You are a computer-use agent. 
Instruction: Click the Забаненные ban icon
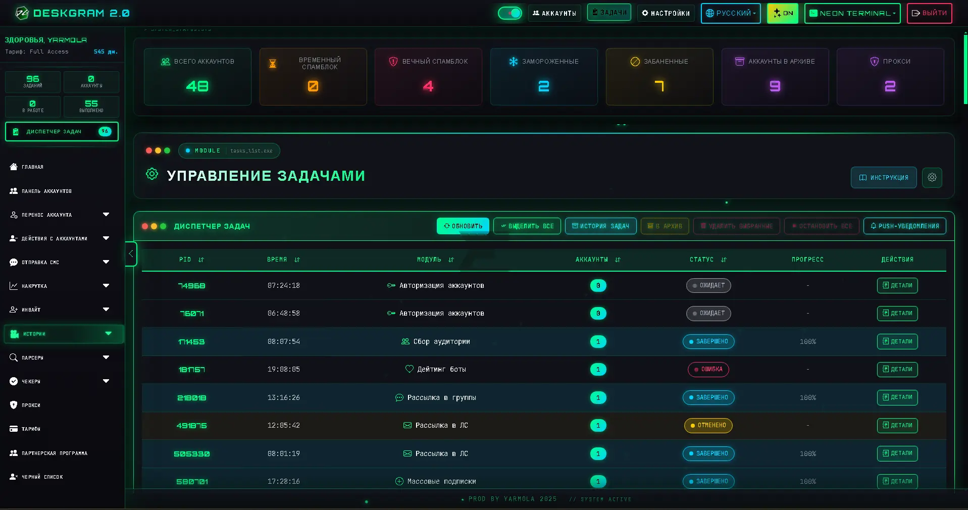tap(635, 62)
